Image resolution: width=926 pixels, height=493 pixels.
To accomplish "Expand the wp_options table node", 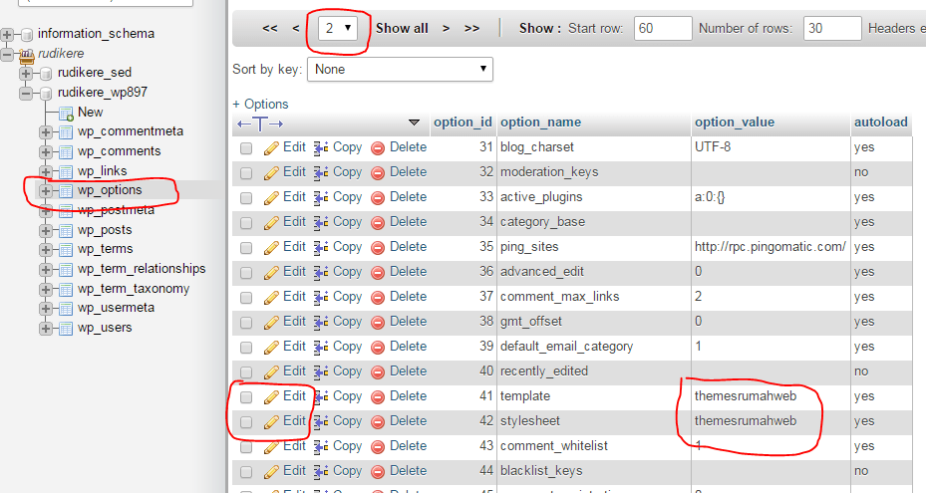I will [46, 190].
